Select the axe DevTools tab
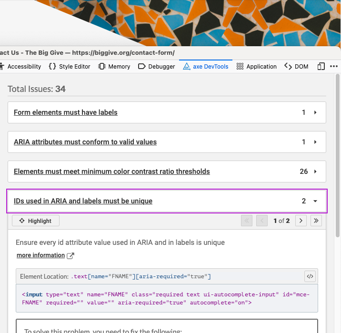This screenshot has width=341, height=333. click(x=206, y=66)
